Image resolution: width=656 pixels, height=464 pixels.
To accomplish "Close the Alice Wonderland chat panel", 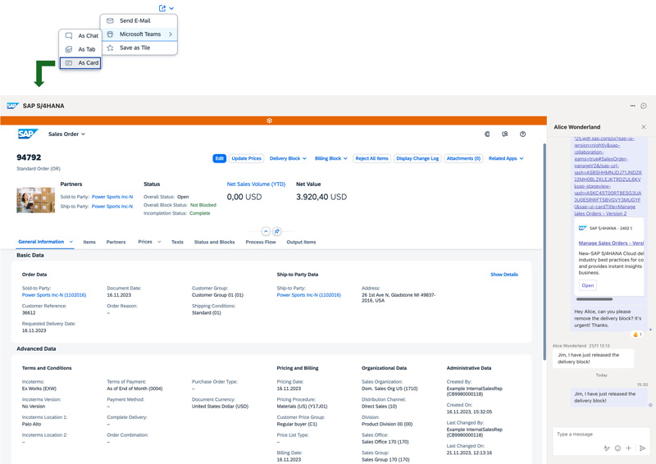I will (x=644, y=127).
